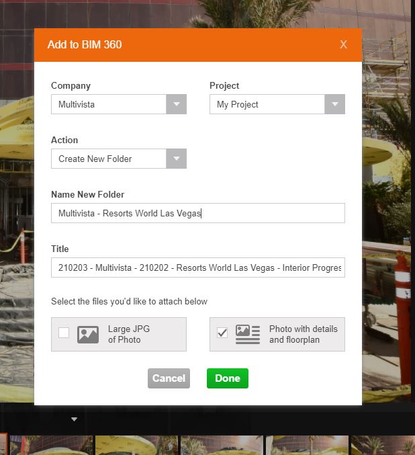Click the 'Add to BIM 360' title

(x=85, y=44)
